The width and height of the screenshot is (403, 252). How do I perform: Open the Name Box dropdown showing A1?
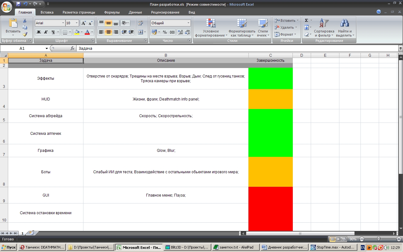point(47,49)
